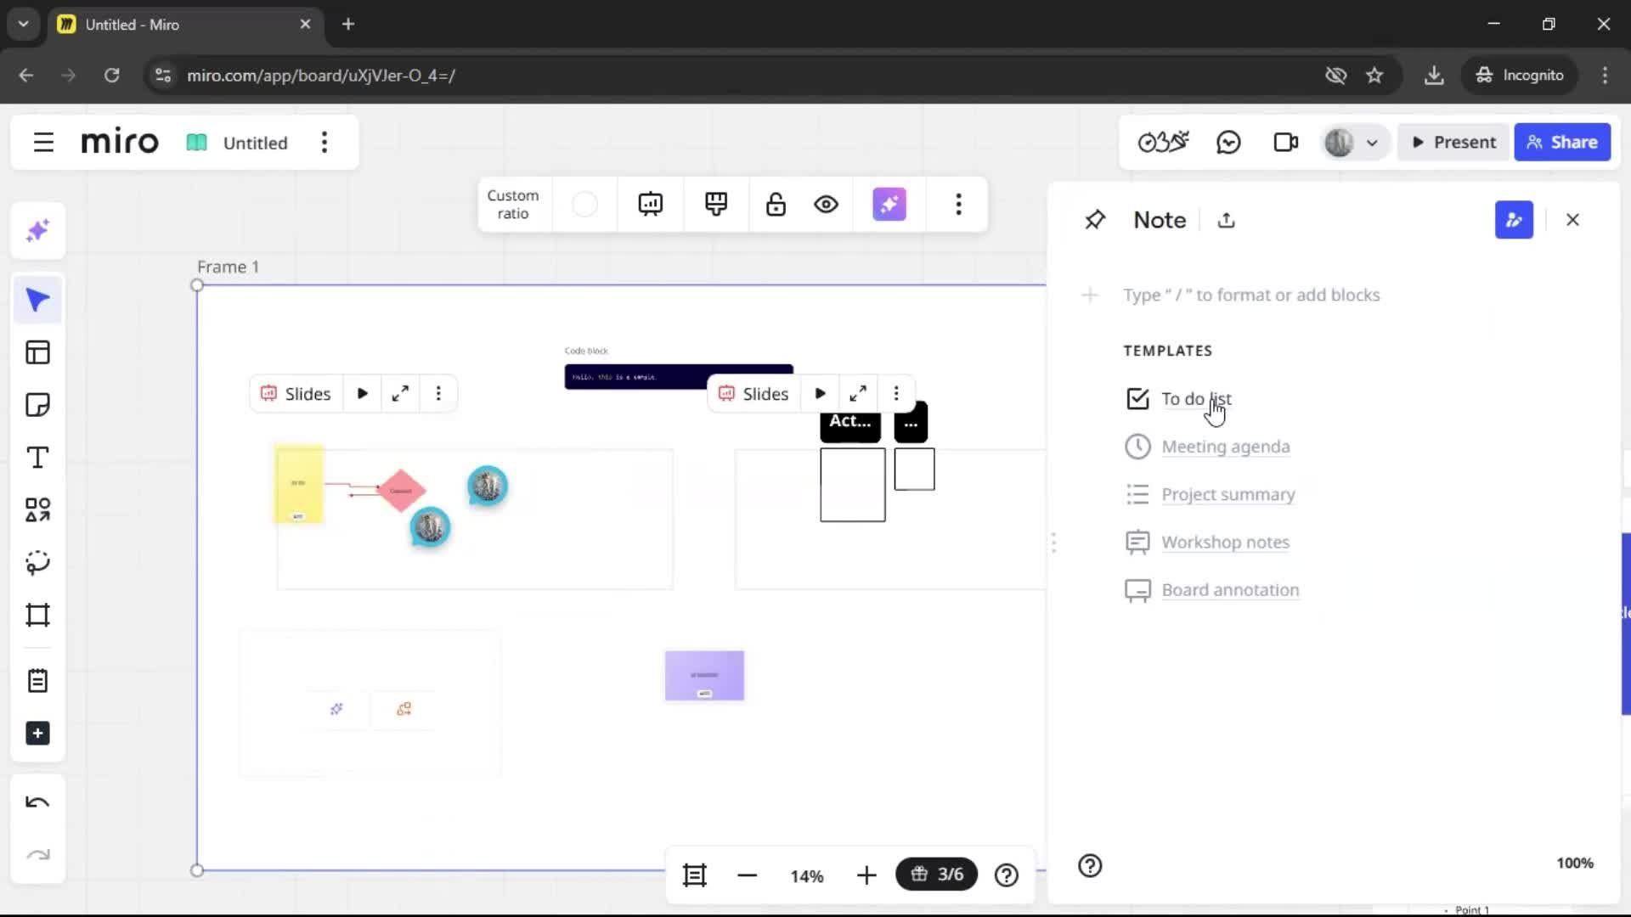Open the comments chat icon
The width and height of the screenshot is (1631, 917).
click(x=1228, y=143)
